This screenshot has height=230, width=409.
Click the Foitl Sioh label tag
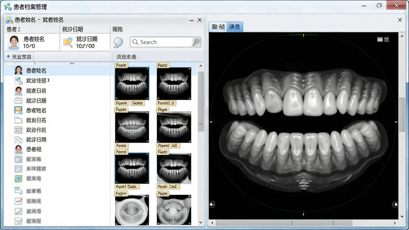point(127,187)
